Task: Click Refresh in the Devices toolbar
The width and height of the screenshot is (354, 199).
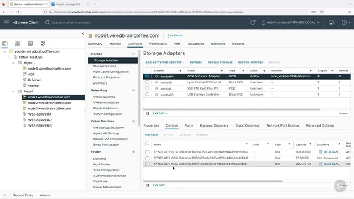Action: point(152,135)
